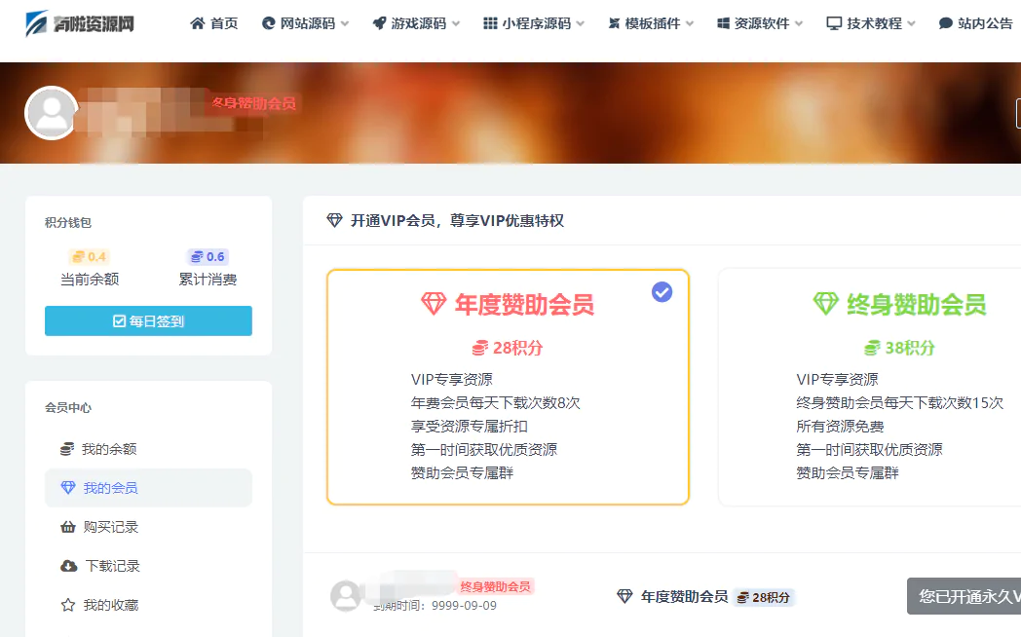Click the profile avatar in the banner
This screenshot has height=637, width=1021.
tap(52, 113)
